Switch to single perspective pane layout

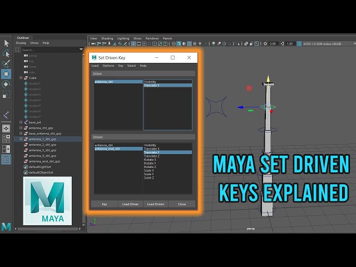(x=6, y=128)
